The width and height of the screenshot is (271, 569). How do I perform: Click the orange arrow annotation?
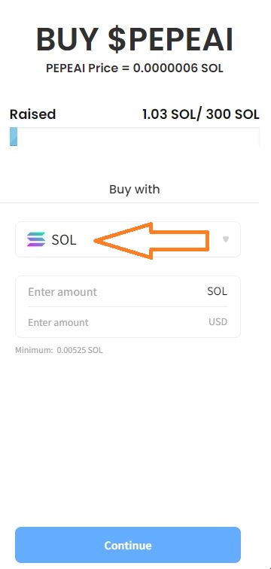[151, 241]
